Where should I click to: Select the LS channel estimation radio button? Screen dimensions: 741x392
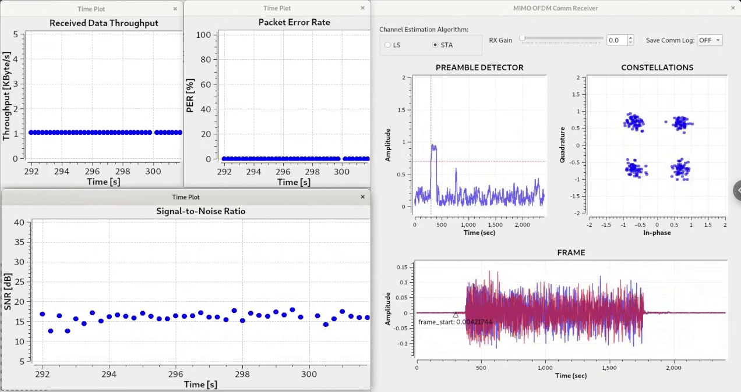[388, 45]
